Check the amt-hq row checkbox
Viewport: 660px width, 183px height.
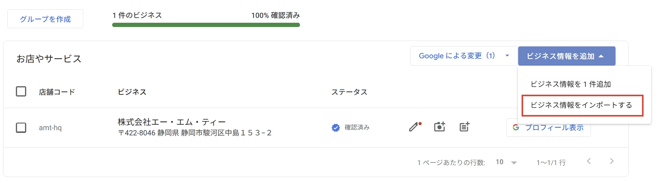pos(21,128)
